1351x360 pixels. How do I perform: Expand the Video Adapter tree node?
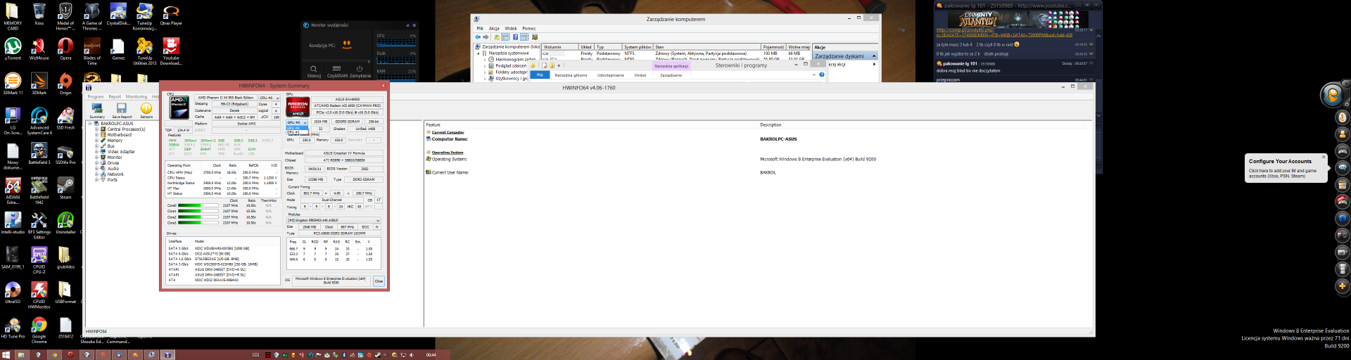coord(96,152)
